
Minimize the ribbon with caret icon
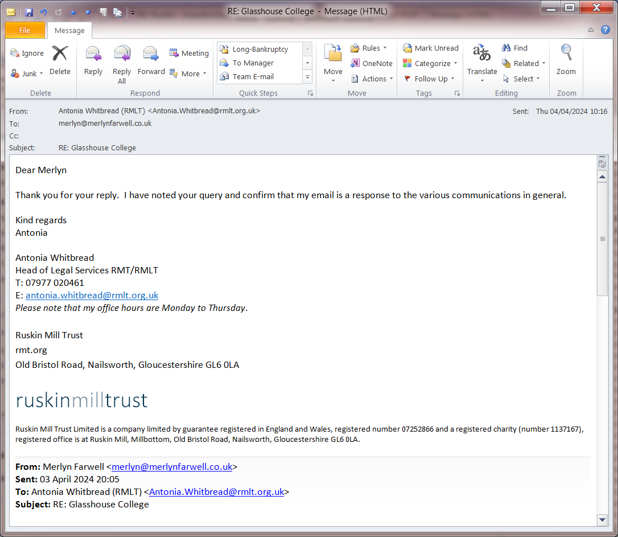click(x=591, y=30)
